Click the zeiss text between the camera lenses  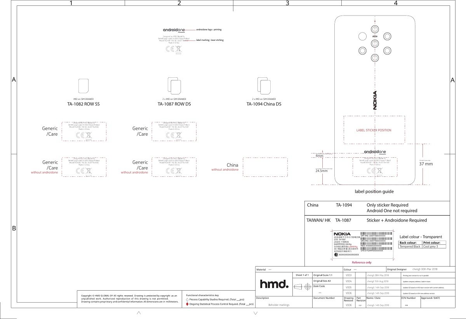(375, 36)
